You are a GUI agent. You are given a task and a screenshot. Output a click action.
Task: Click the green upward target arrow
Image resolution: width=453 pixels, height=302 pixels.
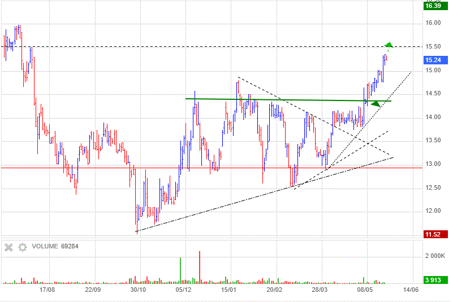coord(389,45)
